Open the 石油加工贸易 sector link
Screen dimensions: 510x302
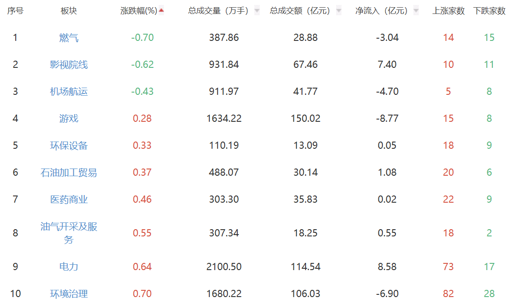click(69, 173)
